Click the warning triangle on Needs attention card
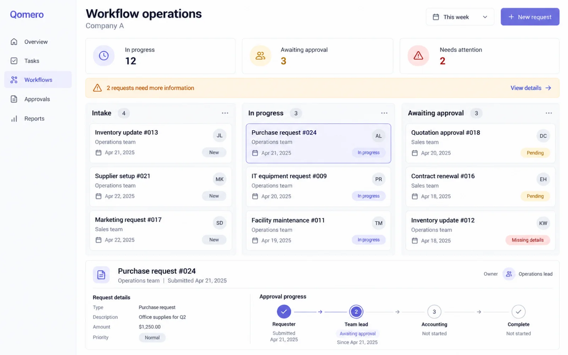 [x=418, y=56]
